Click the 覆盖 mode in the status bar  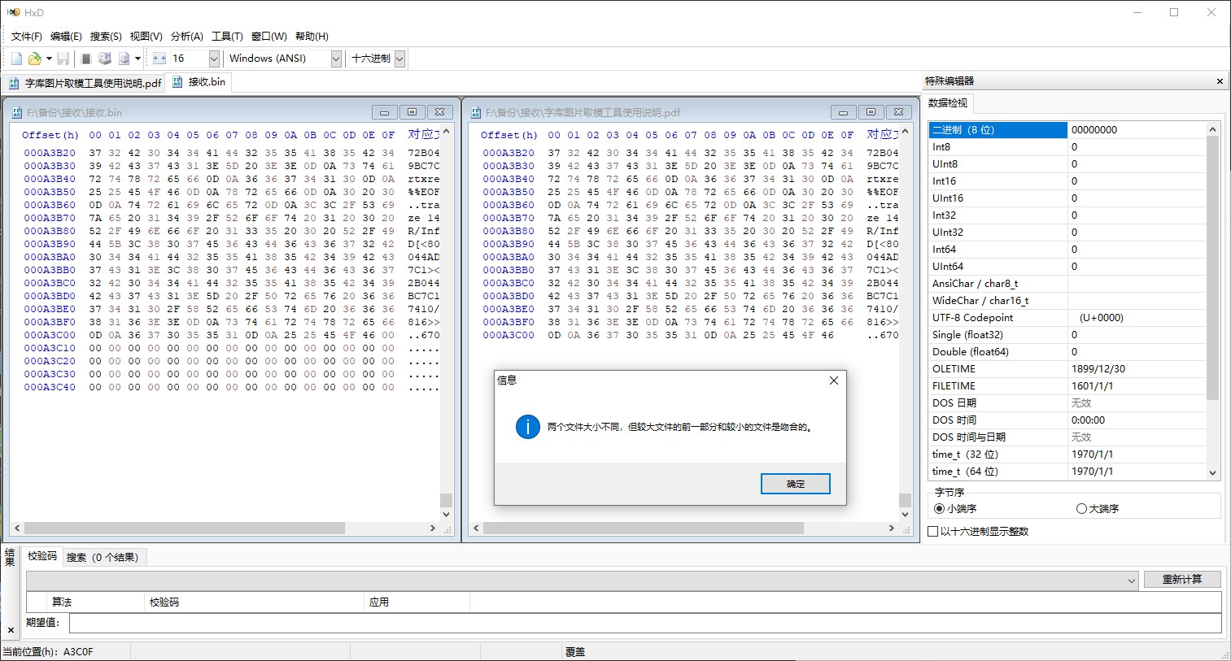point(575,652)
